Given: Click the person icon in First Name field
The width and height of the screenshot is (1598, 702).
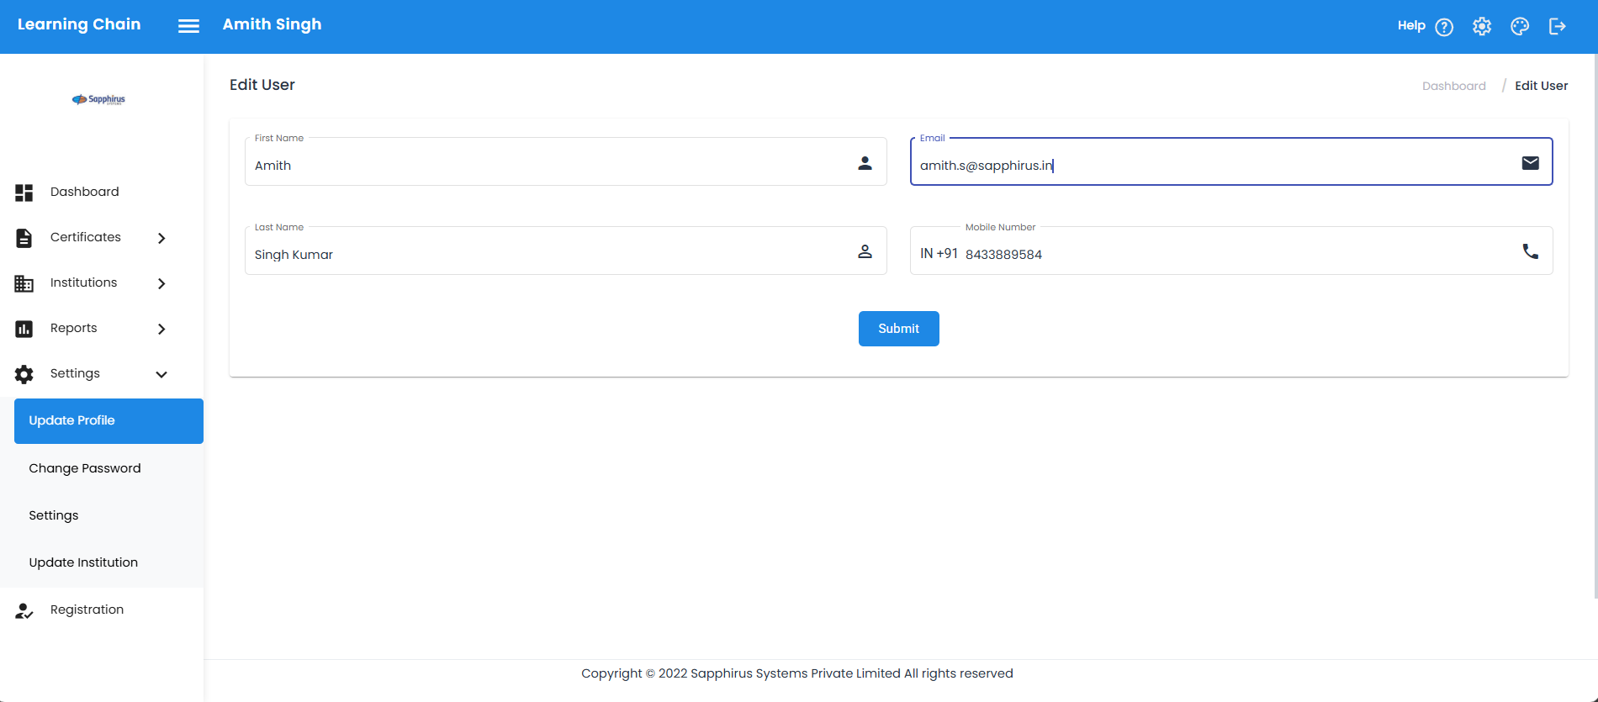Looking at the screenshot, I should click(x=865, y=163).
